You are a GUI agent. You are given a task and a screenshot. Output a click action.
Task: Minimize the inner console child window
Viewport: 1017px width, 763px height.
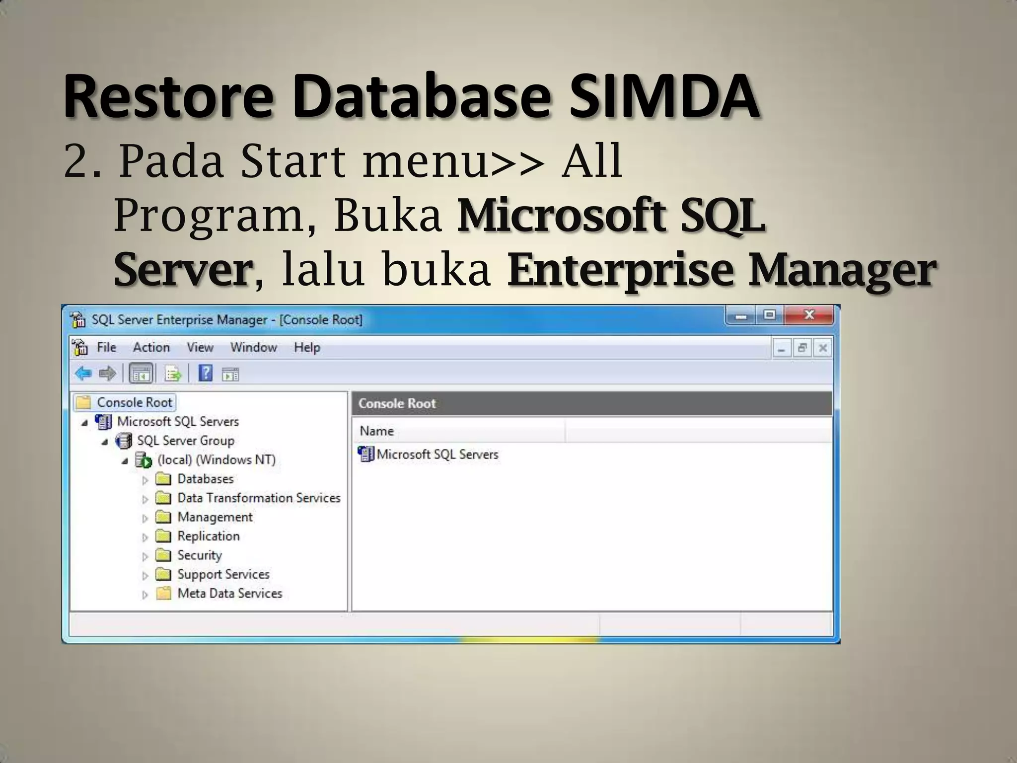(x=782, y=349)
